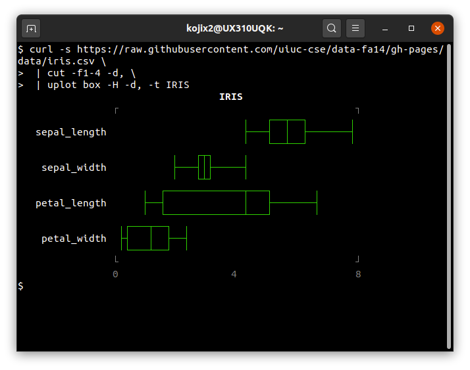Click the petal_width box plot

[x=154, y=239]
